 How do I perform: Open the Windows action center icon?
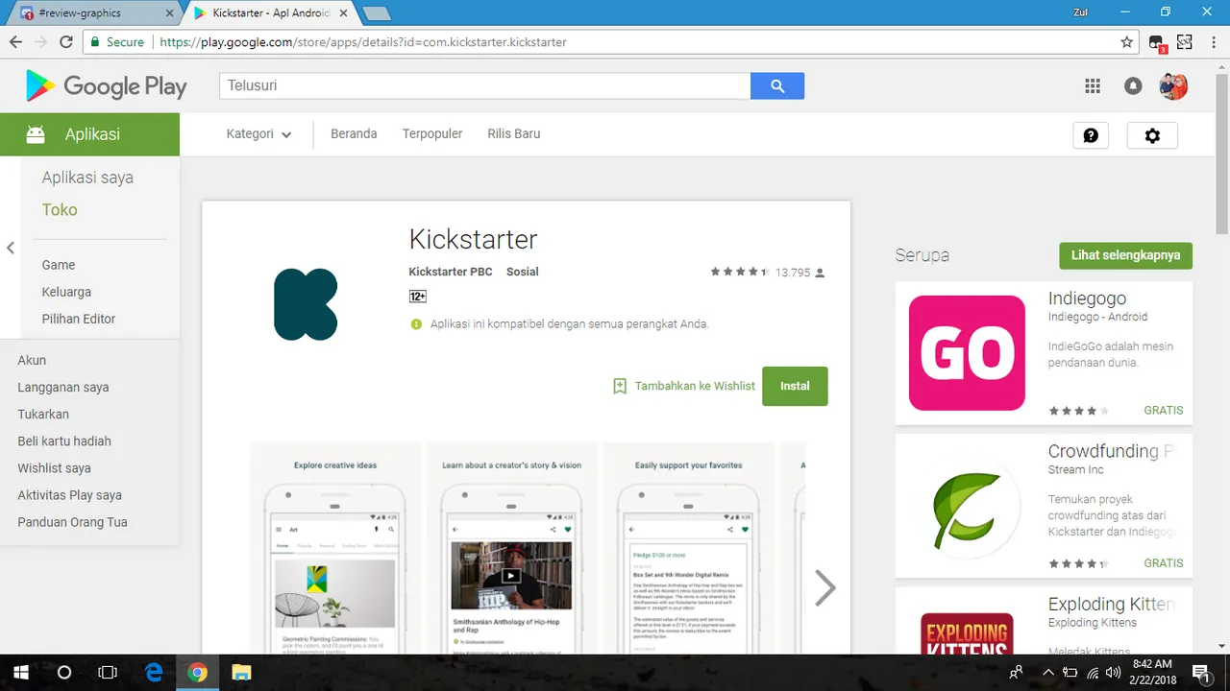(1200, 673)
